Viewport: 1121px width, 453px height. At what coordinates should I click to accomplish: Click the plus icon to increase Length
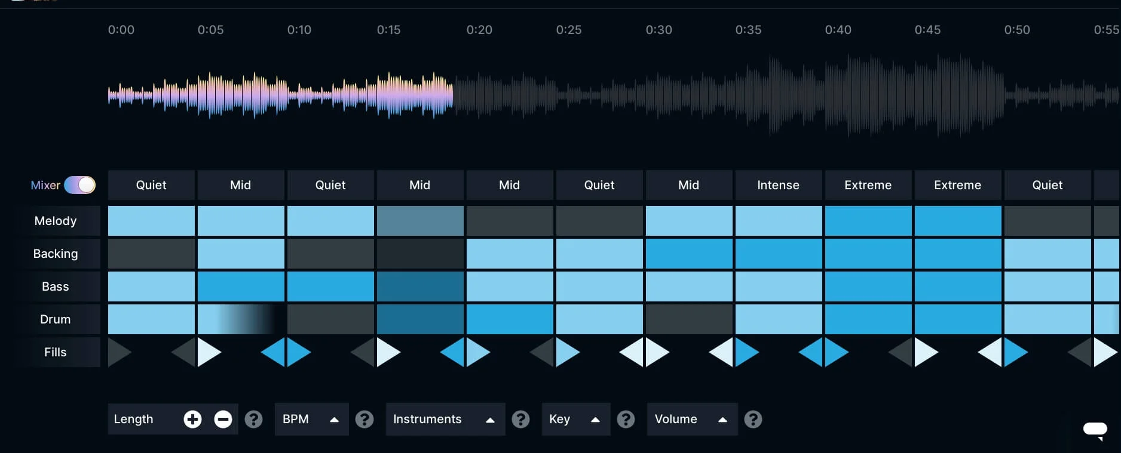point(192,420)
